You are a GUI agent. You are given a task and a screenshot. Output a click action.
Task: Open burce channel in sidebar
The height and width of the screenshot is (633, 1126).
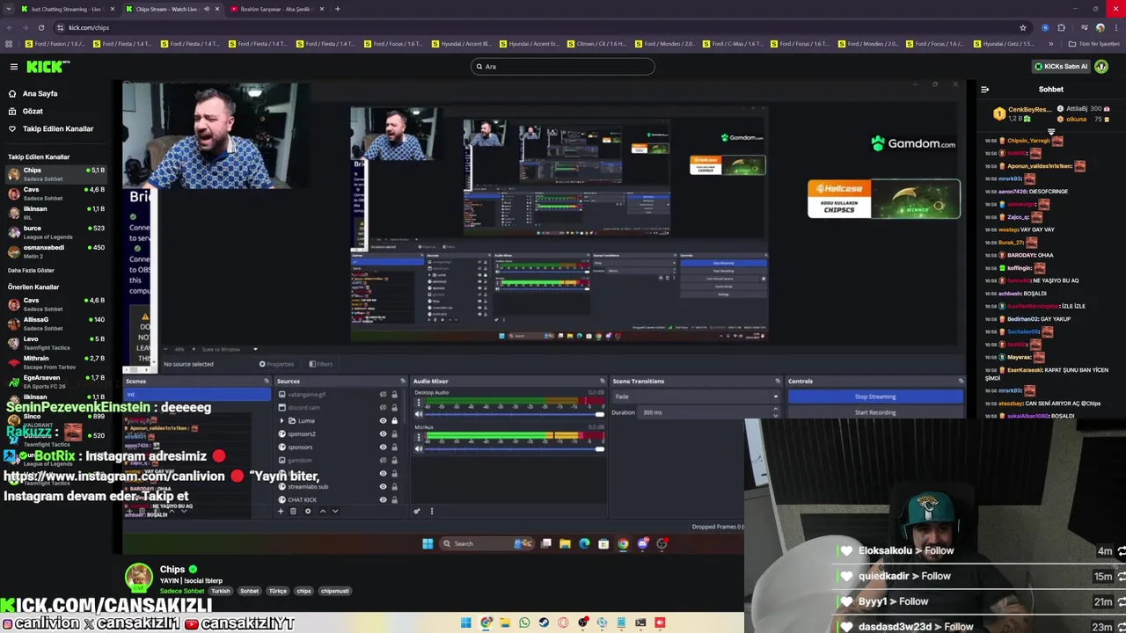pyautogui.click(x=55, y=231)
